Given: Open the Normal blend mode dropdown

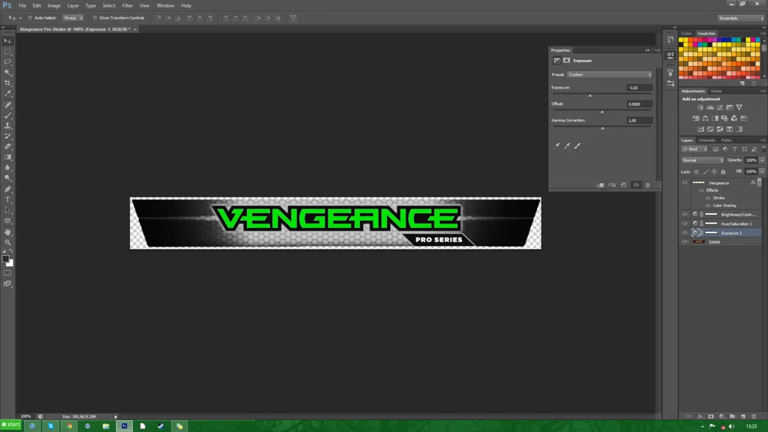Looking at the screenshot, I should [702, 160].
